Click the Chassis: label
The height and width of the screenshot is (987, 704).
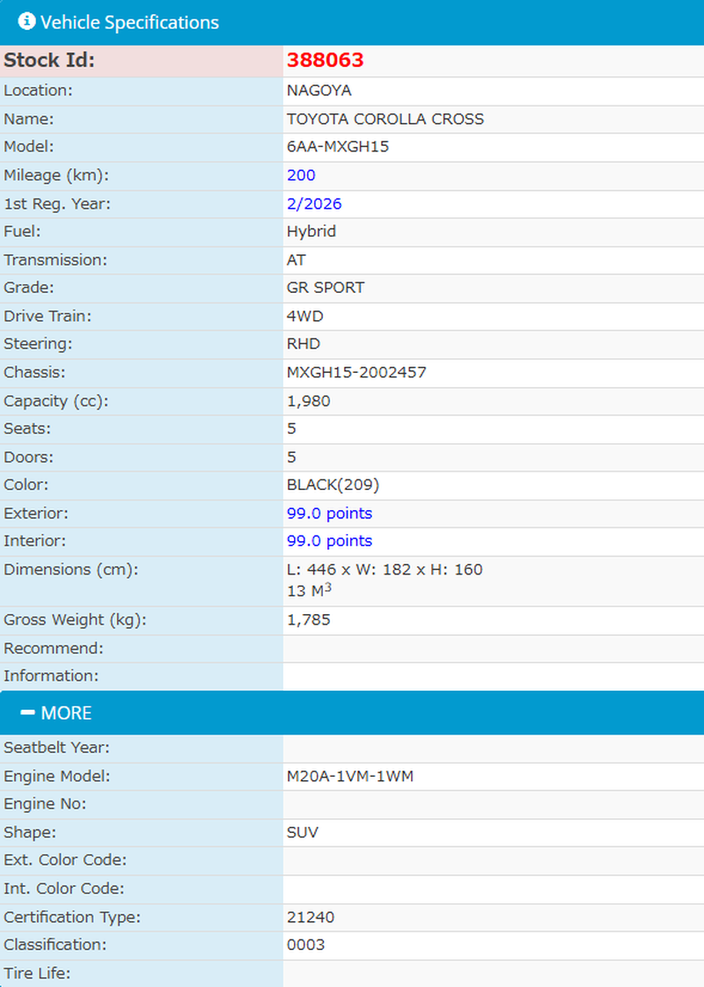[x=34, y=372]
